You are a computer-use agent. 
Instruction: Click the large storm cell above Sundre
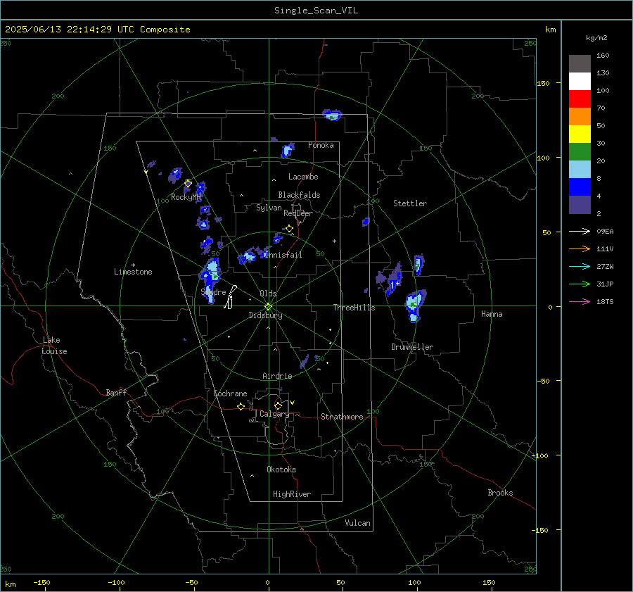[x=211, y=280]
